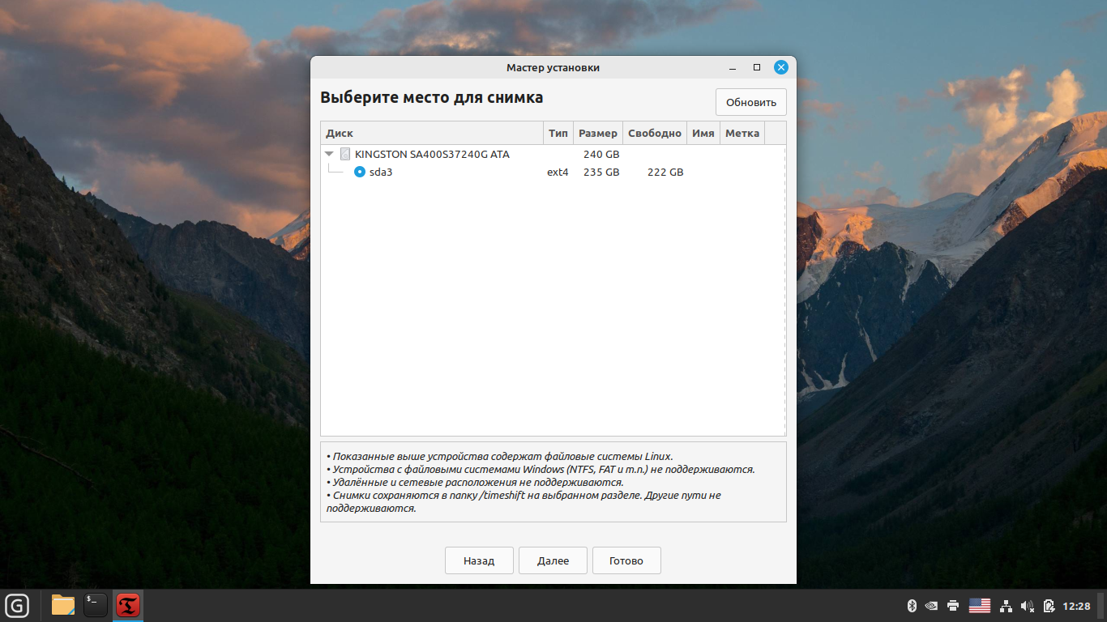Click the Свободно column header
The width and height of the screenshot is (1107, 622).
(x=654, y=133)
